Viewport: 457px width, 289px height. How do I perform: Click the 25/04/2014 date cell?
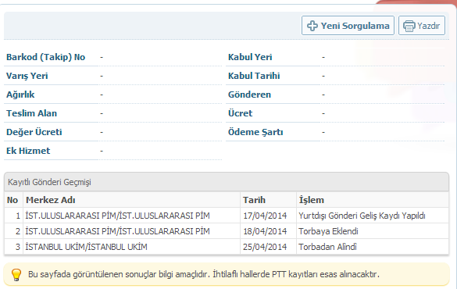click(x=265, y=247)
